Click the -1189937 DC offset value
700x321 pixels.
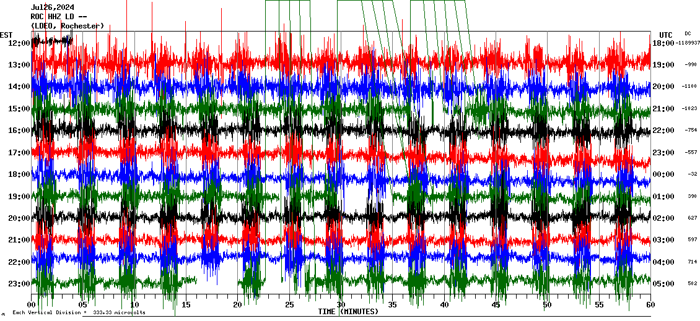[x=688, y=43]
